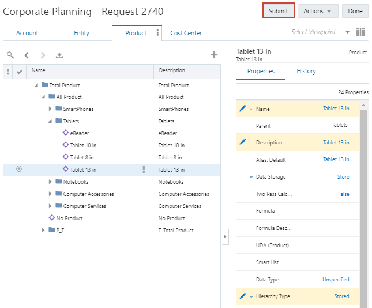
Task: Click the exclamation column header icon
Action: (8, 72)
